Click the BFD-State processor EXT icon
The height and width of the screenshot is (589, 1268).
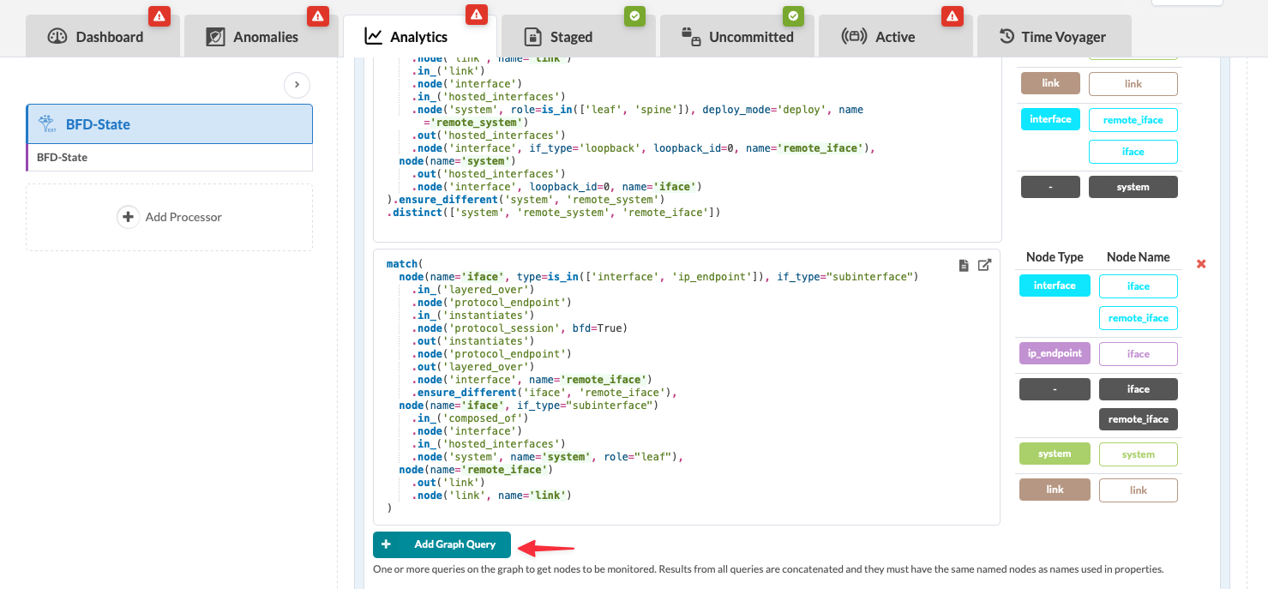click(x=48, y=124)
